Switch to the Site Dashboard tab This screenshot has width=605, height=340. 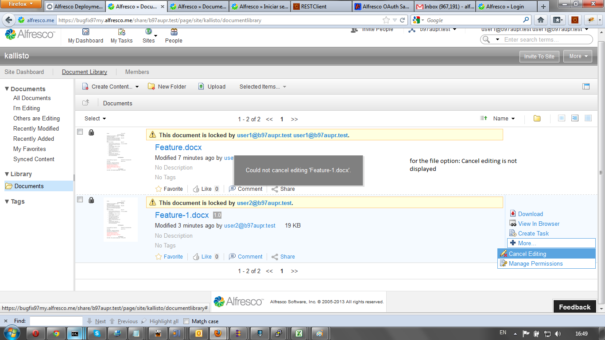click(x=24, y=72)
